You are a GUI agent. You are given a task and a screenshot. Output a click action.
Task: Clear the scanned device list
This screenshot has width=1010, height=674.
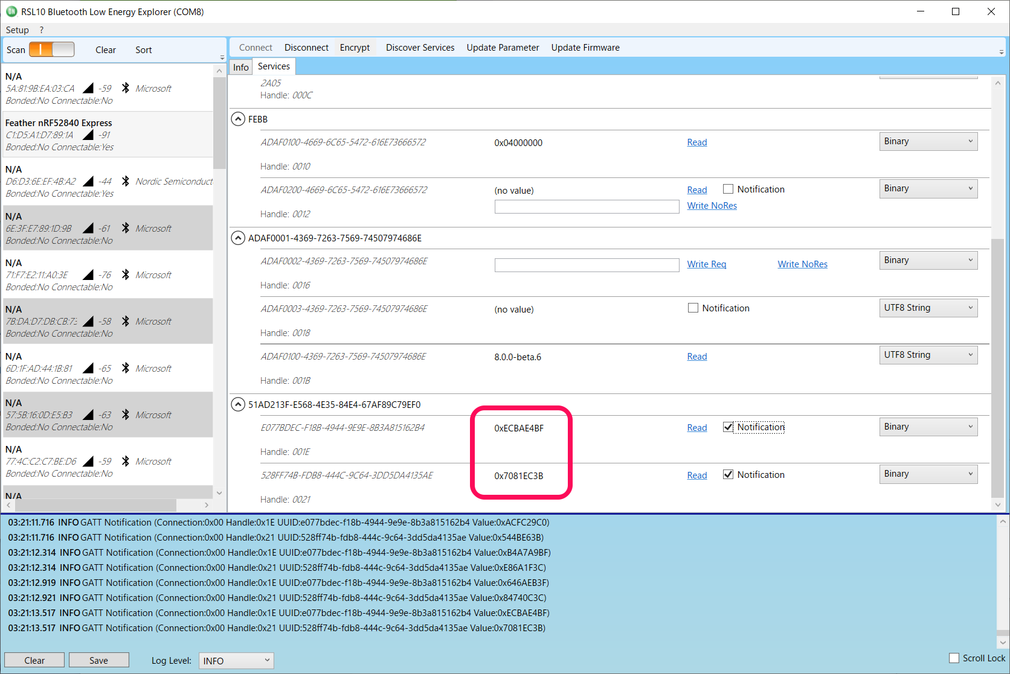106,50
